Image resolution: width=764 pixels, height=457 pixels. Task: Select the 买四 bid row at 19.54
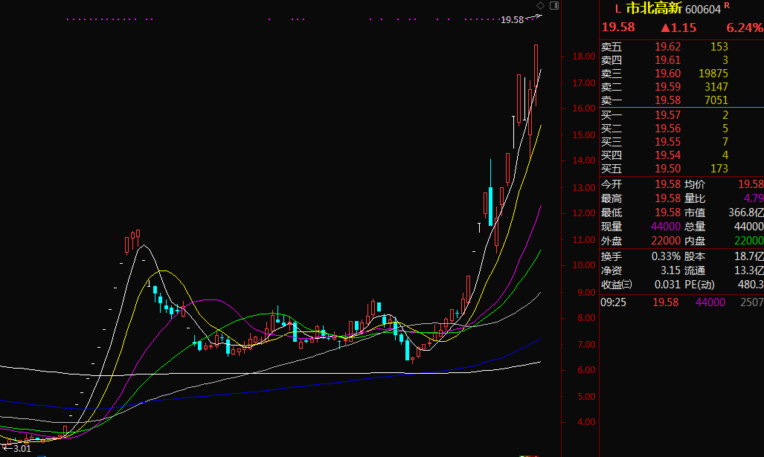pyautogui.click(x=681, y=155)
